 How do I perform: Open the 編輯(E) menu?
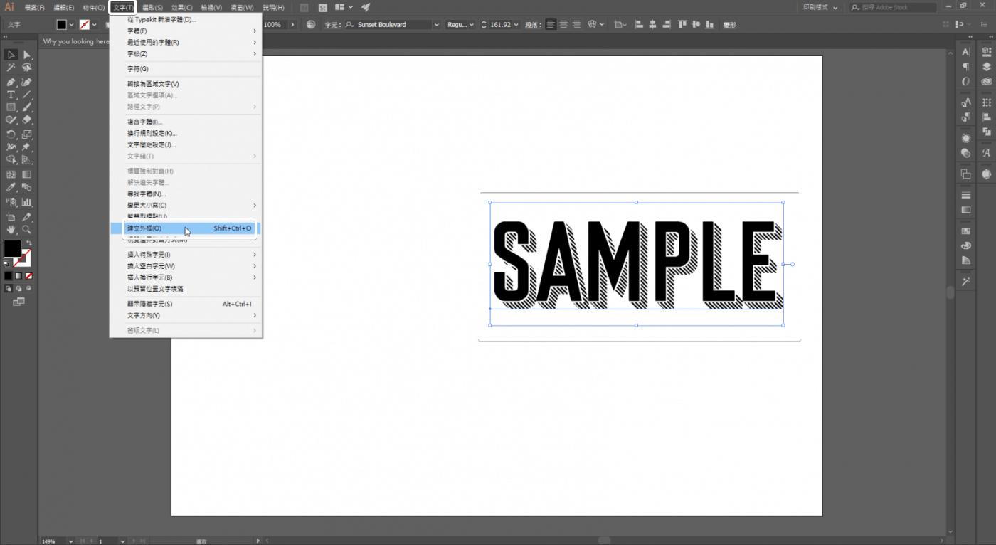(64, 7)
